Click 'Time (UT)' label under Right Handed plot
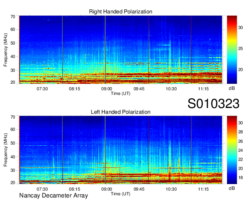Screen dimensions: 247x200 tap(121, 93)
